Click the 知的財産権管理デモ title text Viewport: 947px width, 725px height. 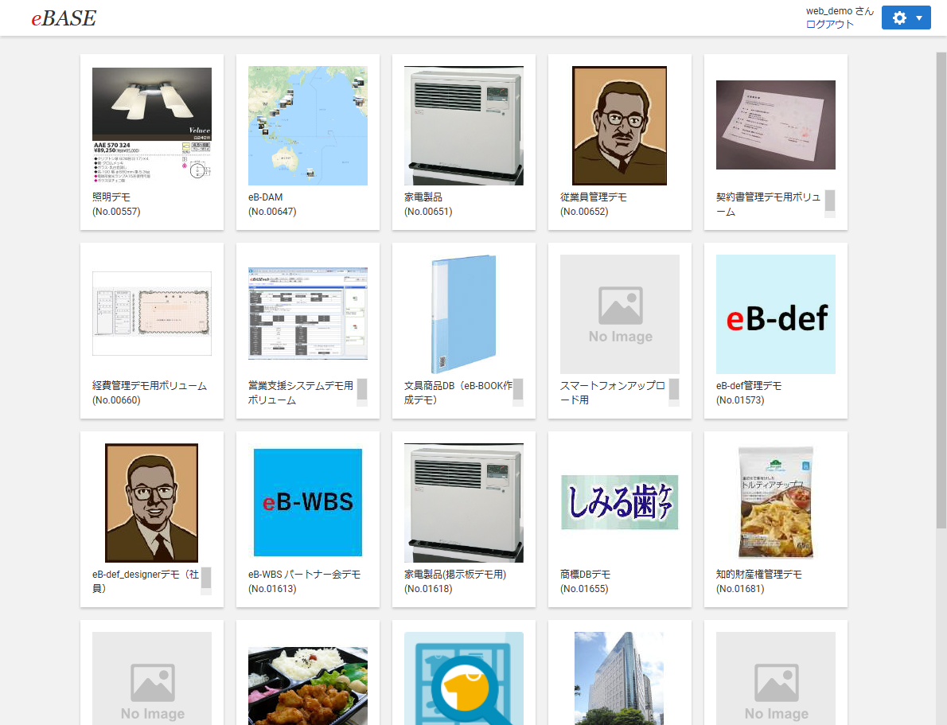click(758, 574)
